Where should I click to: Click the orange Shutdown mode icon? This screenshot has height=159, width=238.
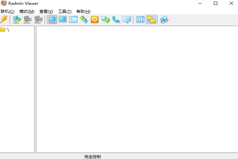click(95, 19)
